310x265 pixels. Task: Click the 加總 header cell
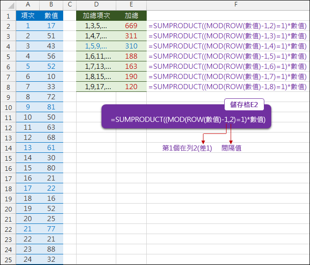click(131, 16)
